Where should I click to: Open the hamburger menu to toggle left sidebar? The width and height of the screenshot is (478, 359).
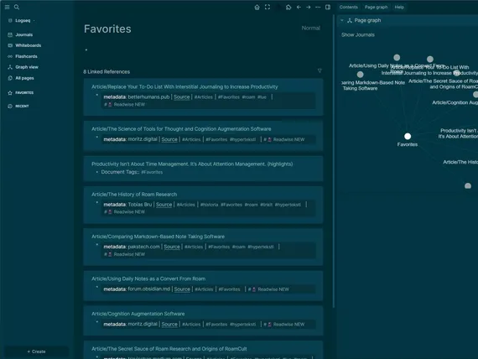point(7,7)
